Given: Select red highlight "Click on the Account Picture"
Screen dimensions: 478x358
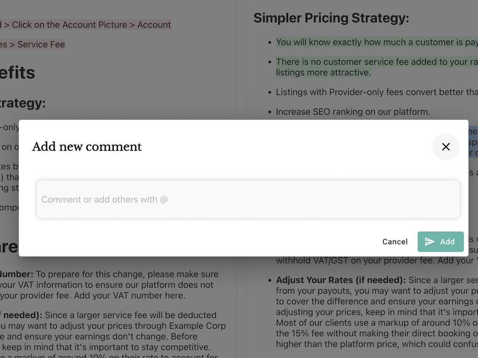Looking at the screenshot, I should (69, 25).
